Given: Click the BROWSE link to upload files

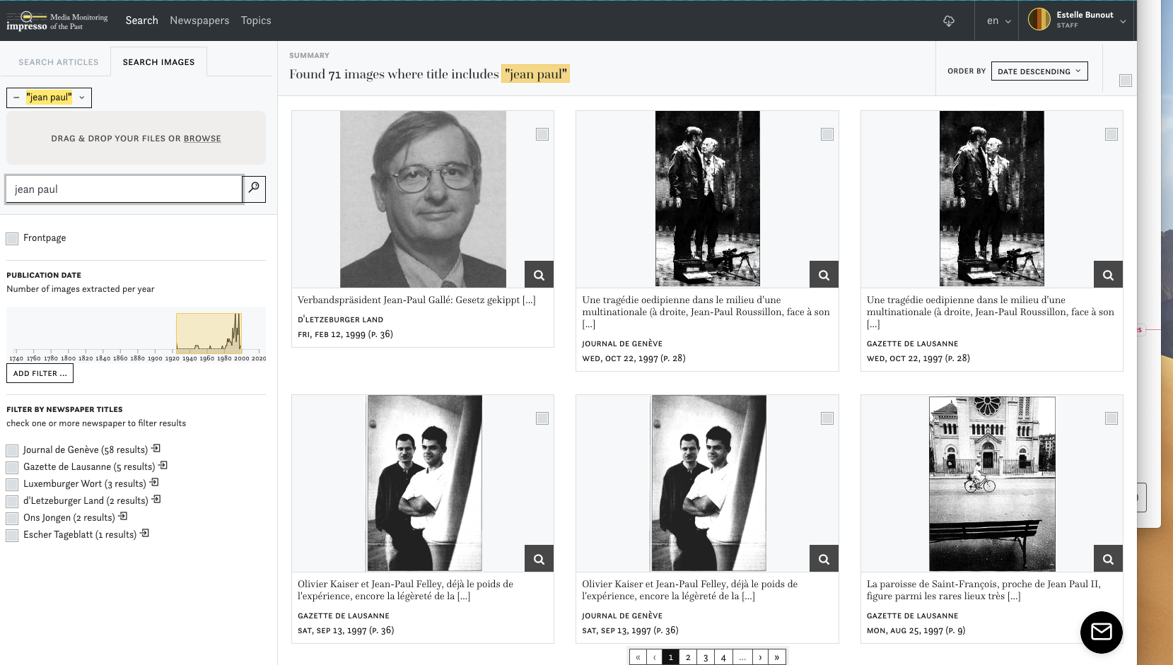Looking at the screenshot, I should pos(203,138).
